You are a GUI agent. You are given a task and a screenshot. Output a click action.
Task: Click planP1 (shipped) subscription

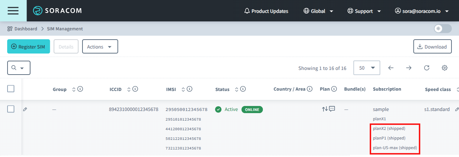pyautogui.click(x=389, y=138)
